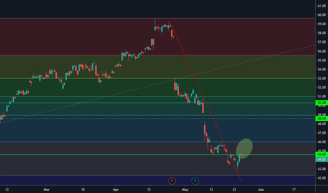Select the 61.00 price axis value
328x193 pixels.
point(322,6)
